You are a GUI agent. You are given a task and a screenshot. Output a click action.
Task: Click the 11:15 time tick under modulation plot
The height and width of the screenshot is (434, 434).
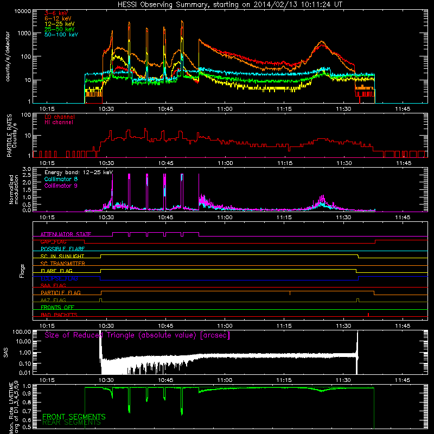(284, 218)
